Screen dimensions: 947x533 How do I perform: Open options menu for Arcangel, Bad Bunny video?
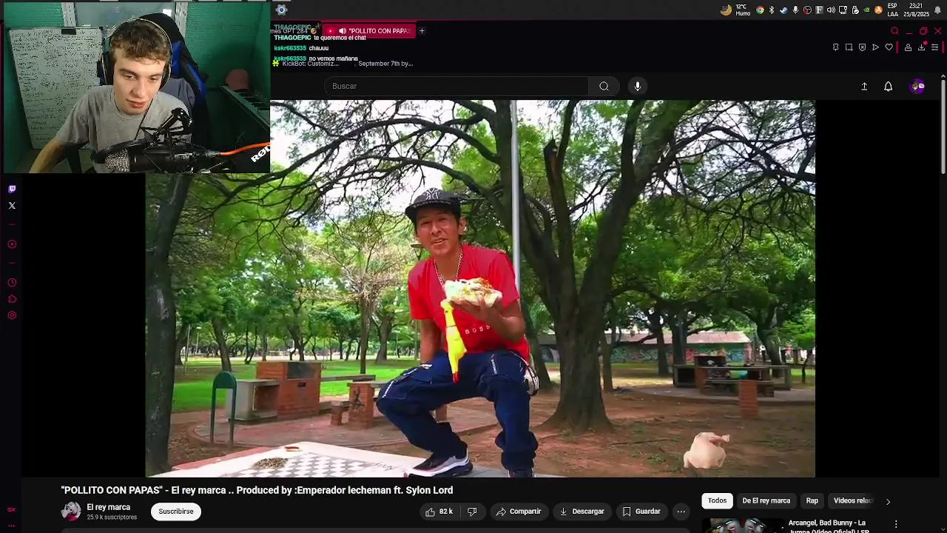[896, 524]
